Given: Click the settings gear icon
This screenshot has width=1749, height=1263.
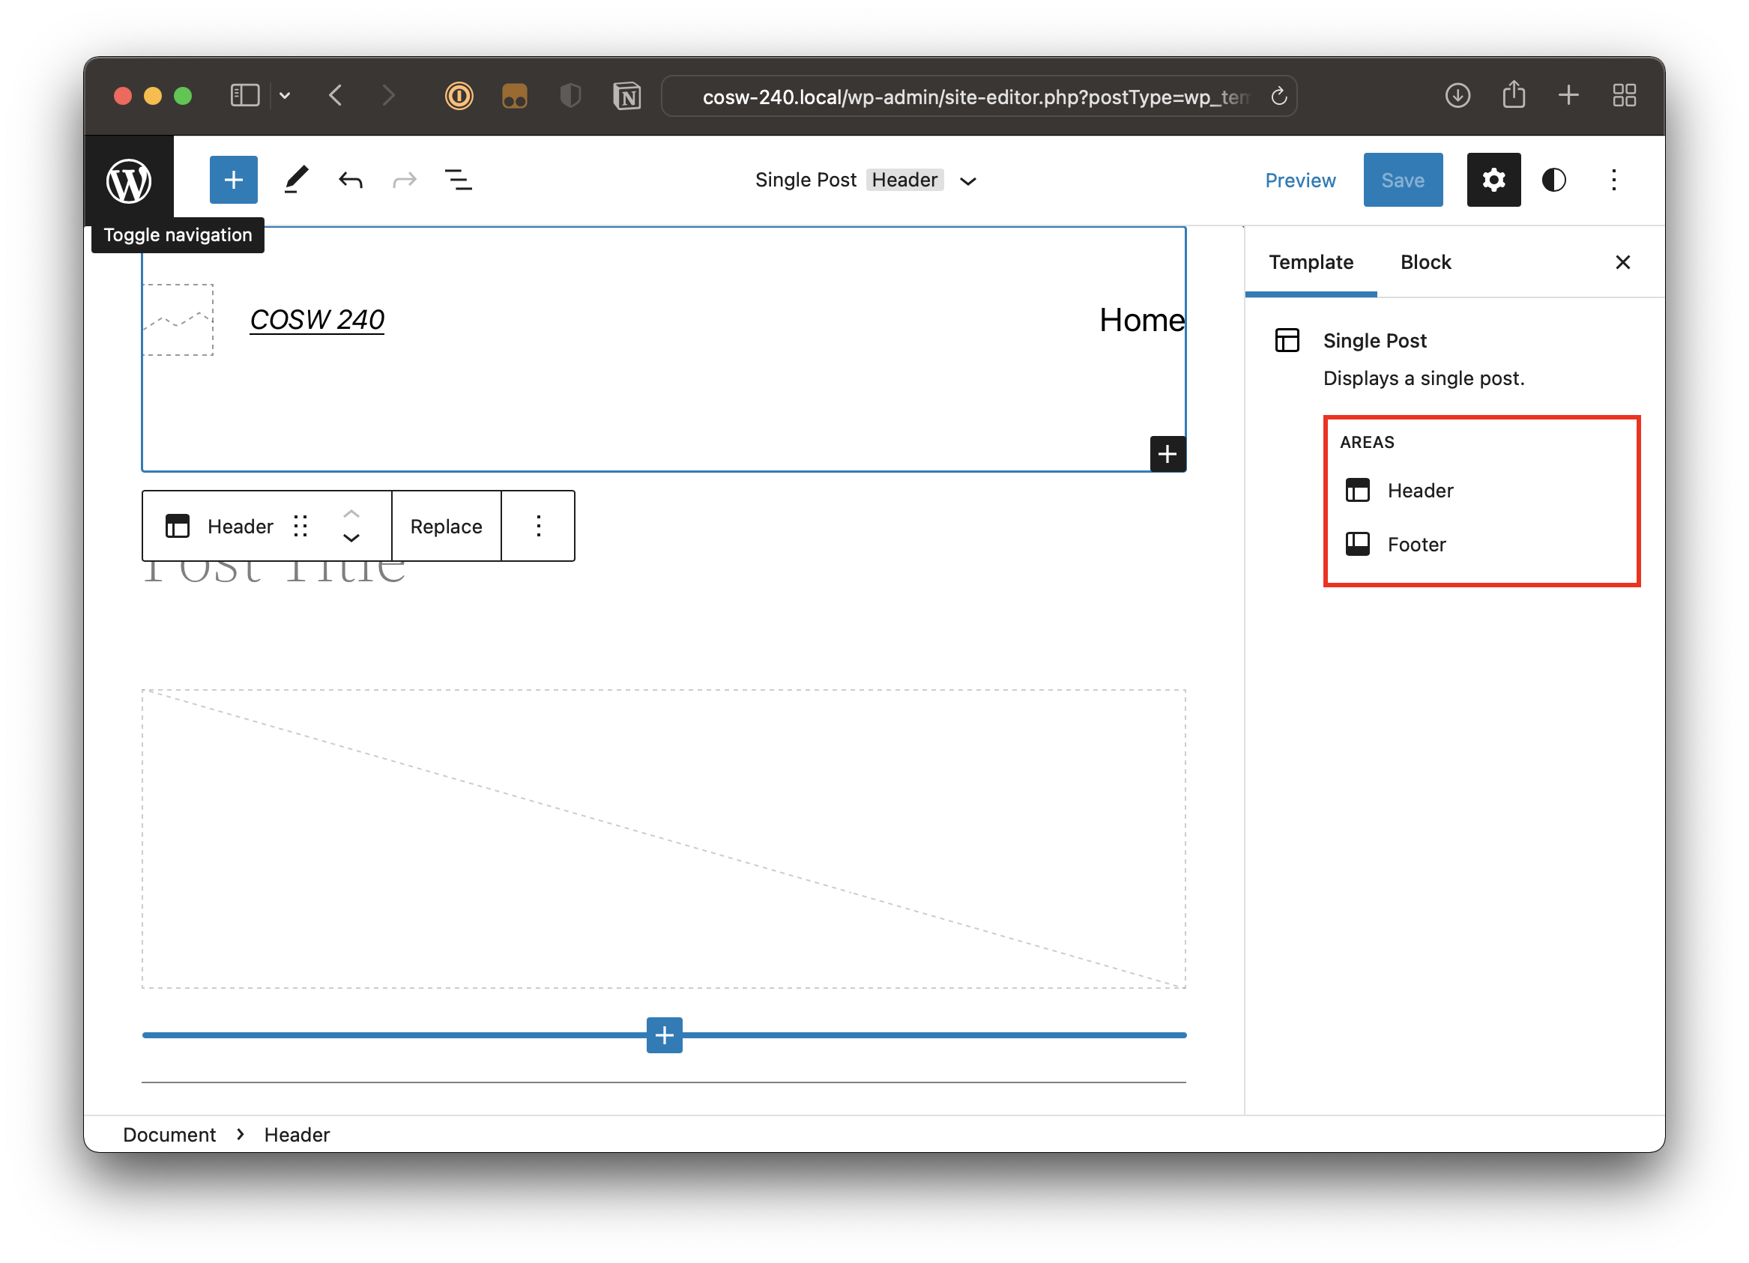Looking at the screenshot, I should (x=1493, y=179).
